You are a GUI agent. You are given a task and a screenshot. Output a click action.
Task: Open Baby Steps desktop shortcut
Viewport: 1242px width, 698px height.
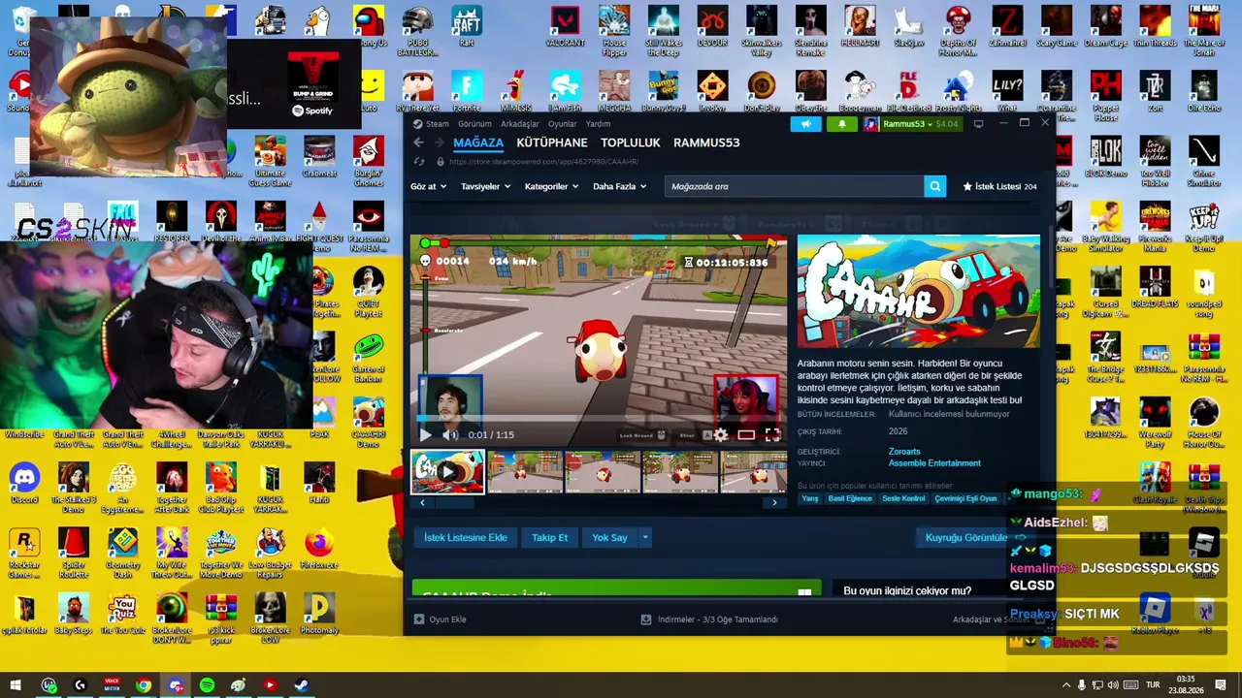[x=74, y=614]
